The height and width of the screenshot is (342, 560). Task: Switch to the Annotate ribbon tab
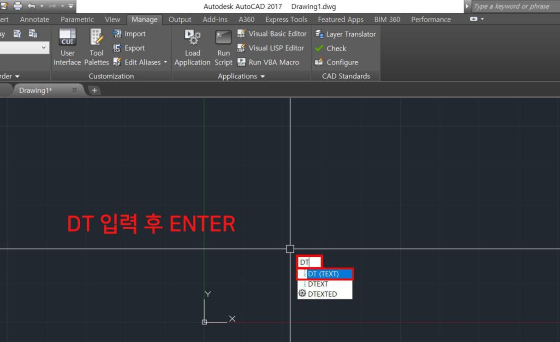(35, 19)
